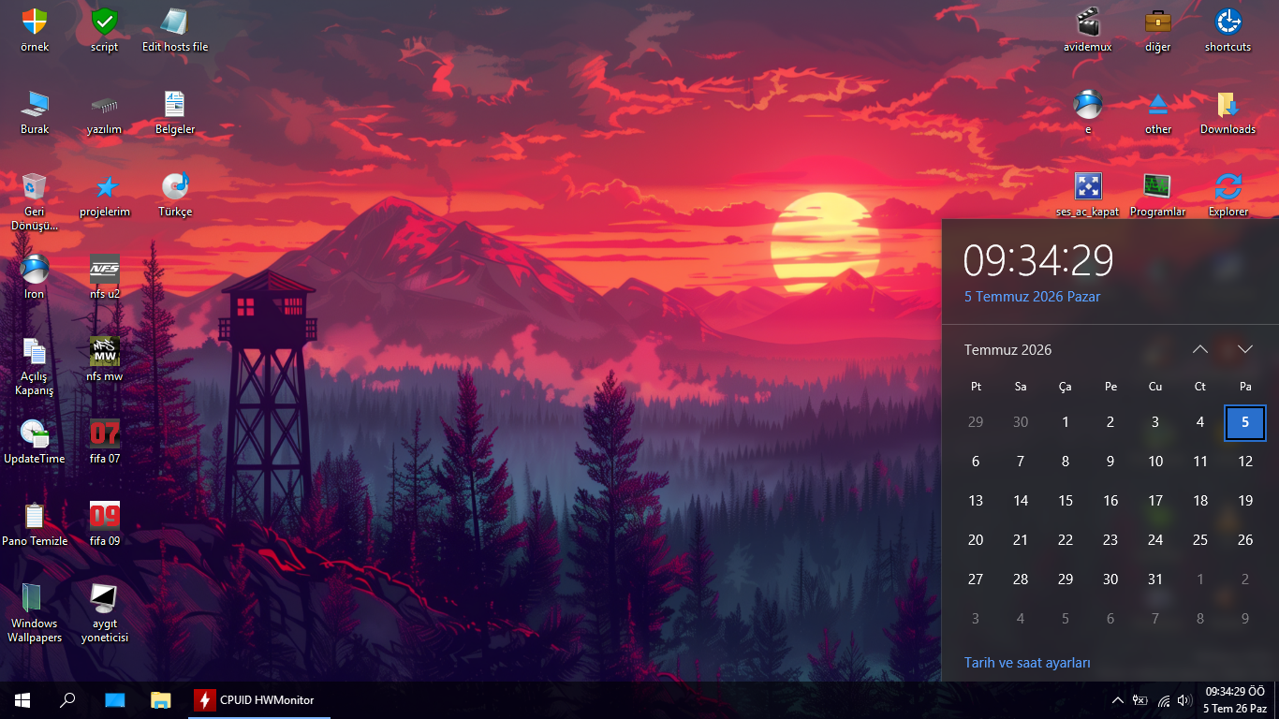Image resolution: width=1279 pixels, height=719 pixels.
Task: Open the Windows Start menu
Action: [22, 700]
